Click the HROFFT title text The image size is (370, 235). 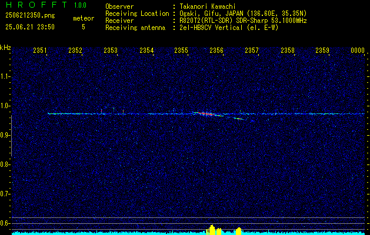click(36, 5)
